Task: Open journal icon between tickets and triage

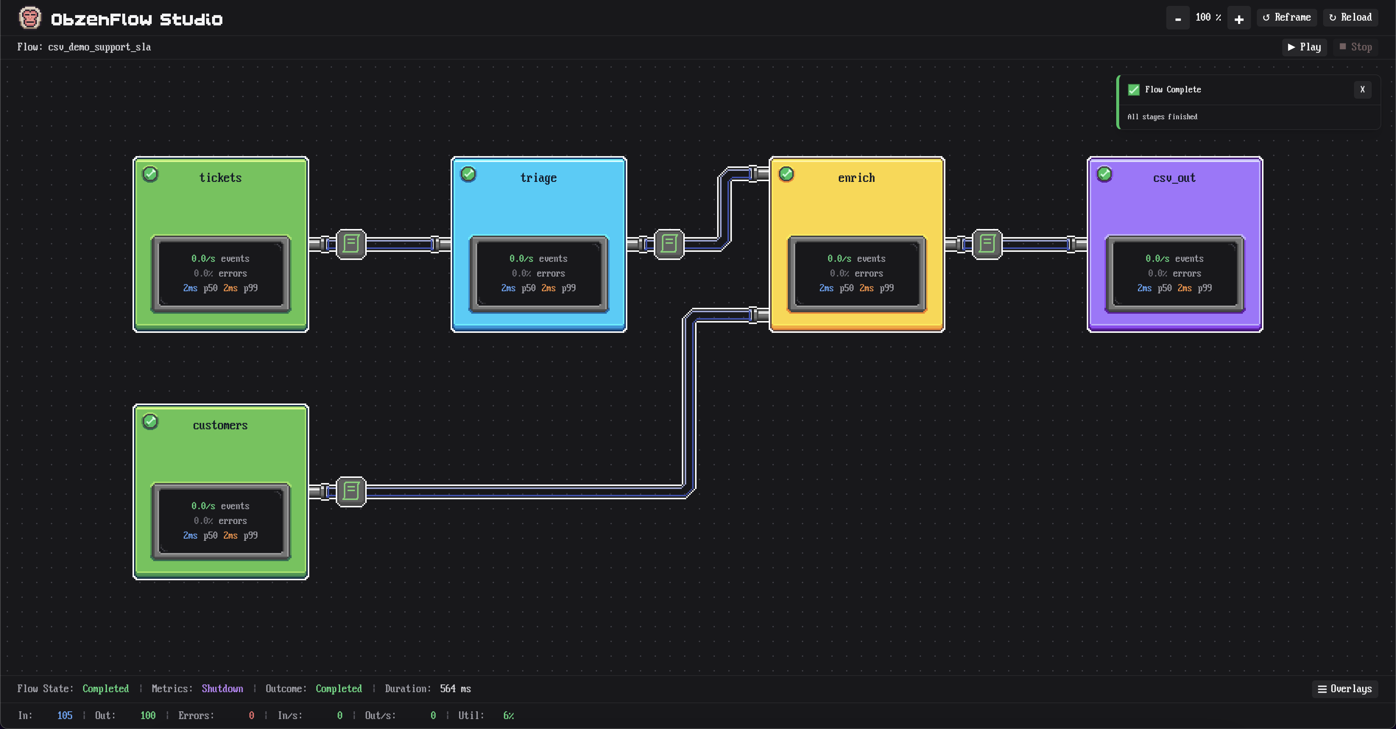Action: pyautogui.click(x=351, y=244)
